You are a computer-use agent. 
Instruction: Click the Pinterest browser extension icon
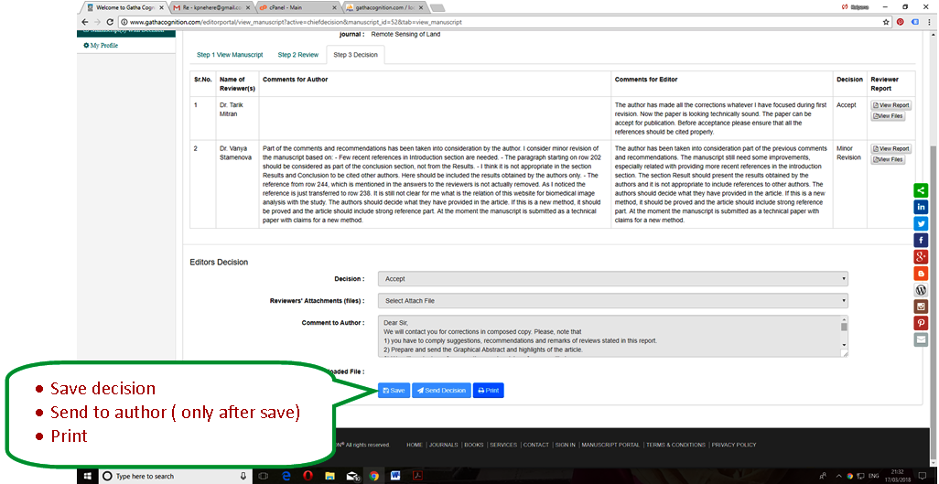[901, 21]
